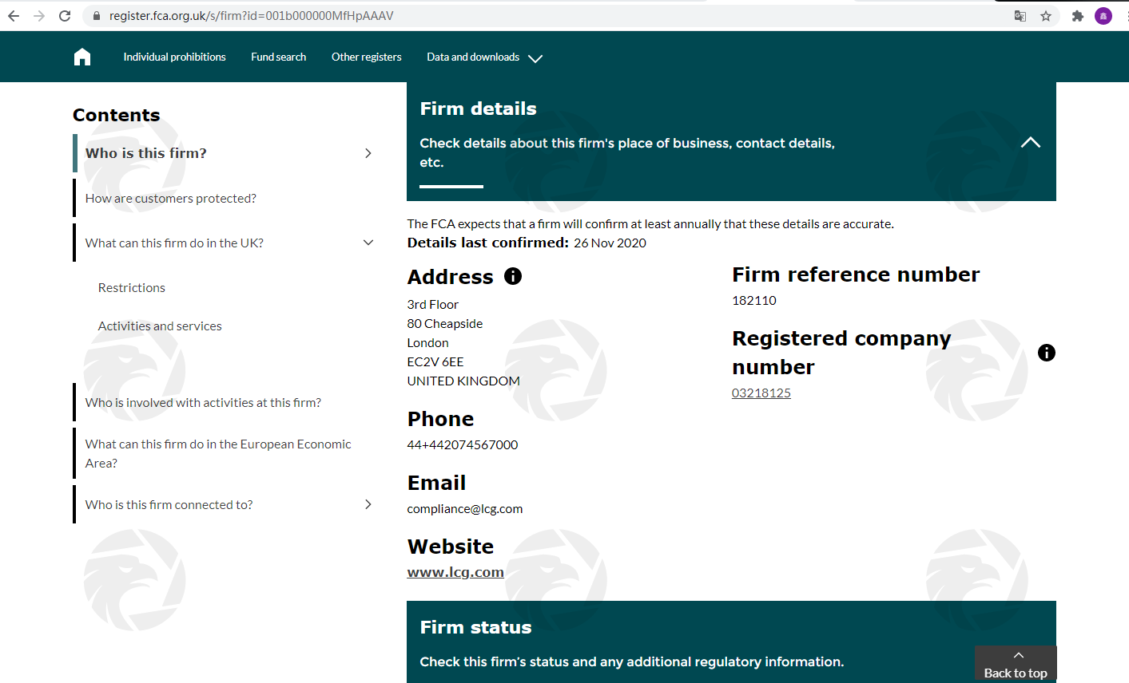Viewport: 1129px width, 683px height.
Task: Open Data and downloads dropdown
Action: coord(484,57)
